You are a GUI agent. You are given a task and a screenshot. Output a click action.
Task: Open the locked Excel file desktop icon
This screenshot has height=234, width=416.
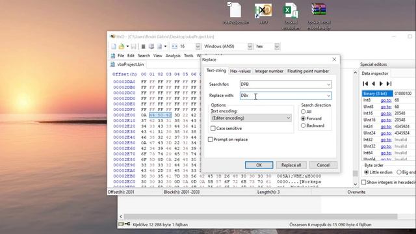291,16
